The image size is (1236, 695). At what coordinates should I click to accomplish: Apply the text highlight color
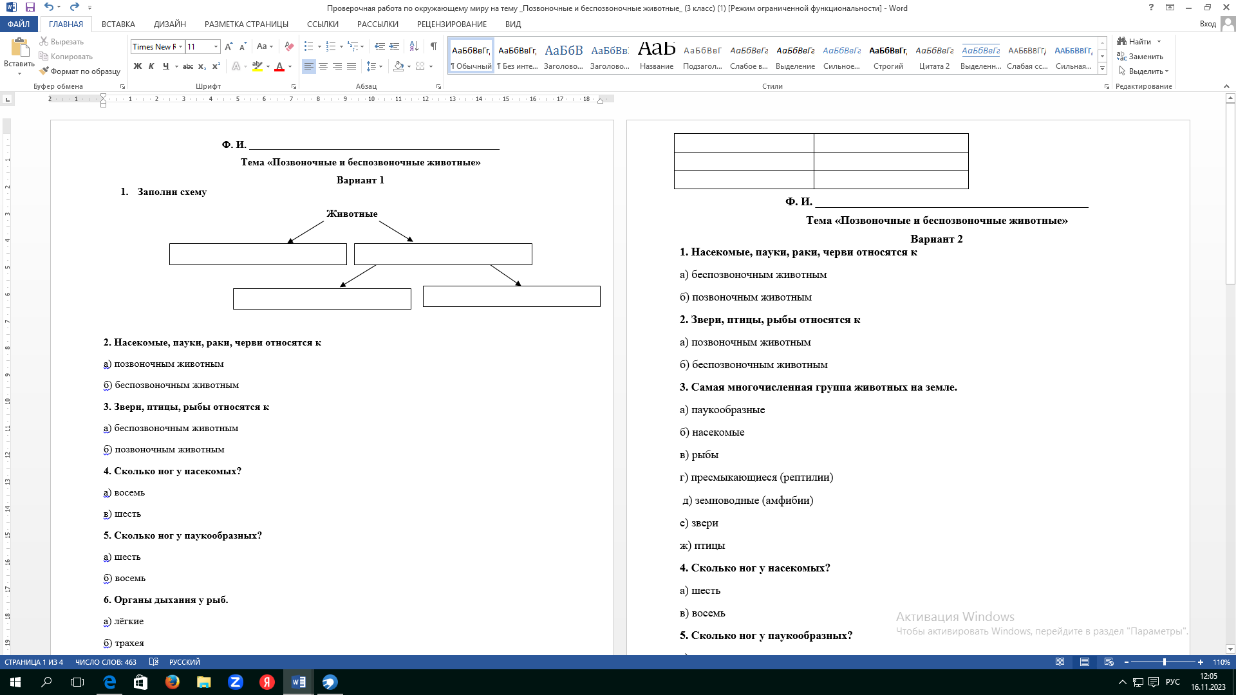pyautogui.click(x=257, y=66)
